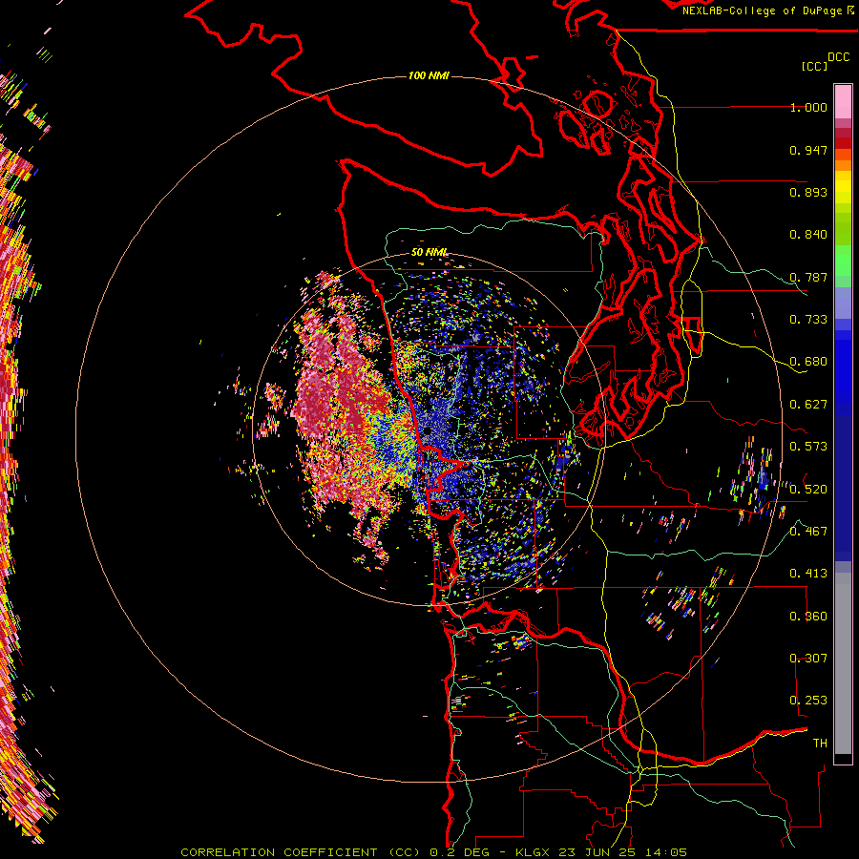The width and height of the screenshot is (859, 859).
Task: Click the NEXLAB-College of DuPage label
Action: pos(763,10)
